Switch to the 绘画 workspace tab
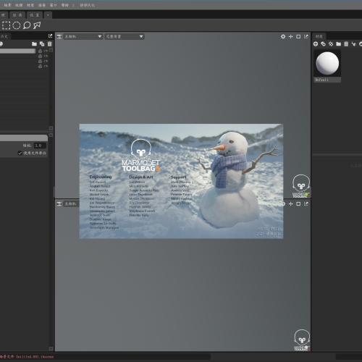Image resolution: width=362 pixels, height=362 pixels. 17,15
